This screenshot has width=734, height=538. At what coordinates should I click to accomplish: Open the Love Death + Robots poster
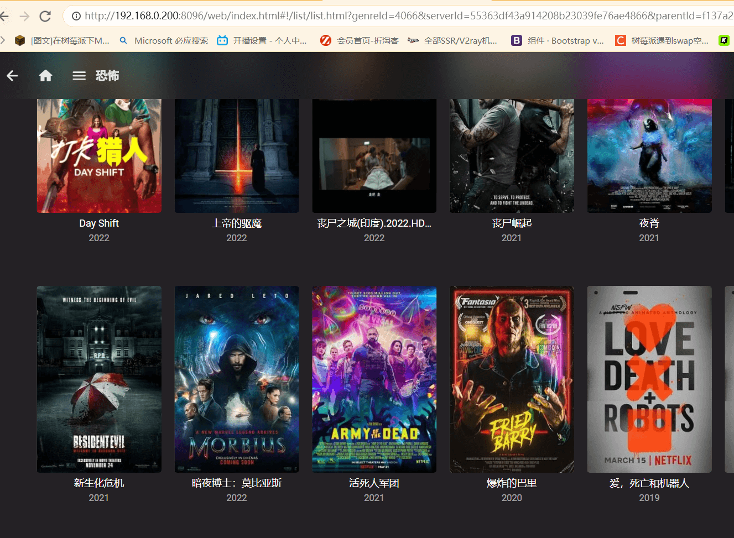coord(649,379)
